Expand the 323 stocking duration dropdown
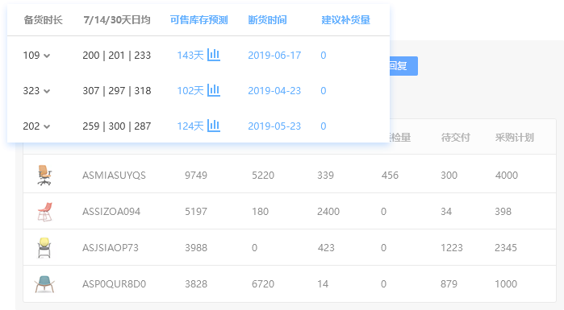564x310 pixels. point(36,91)
